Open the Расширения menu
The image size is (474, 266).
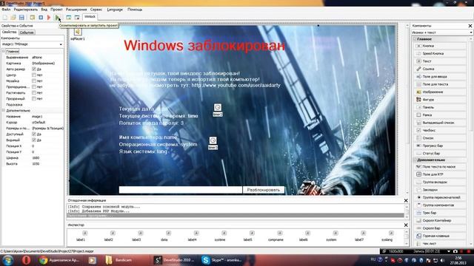pos(76,10)
